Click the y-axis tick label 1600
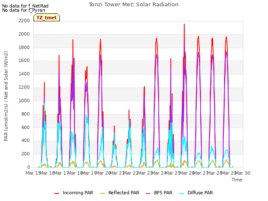268x201 pixels. [x=24, y=60]
